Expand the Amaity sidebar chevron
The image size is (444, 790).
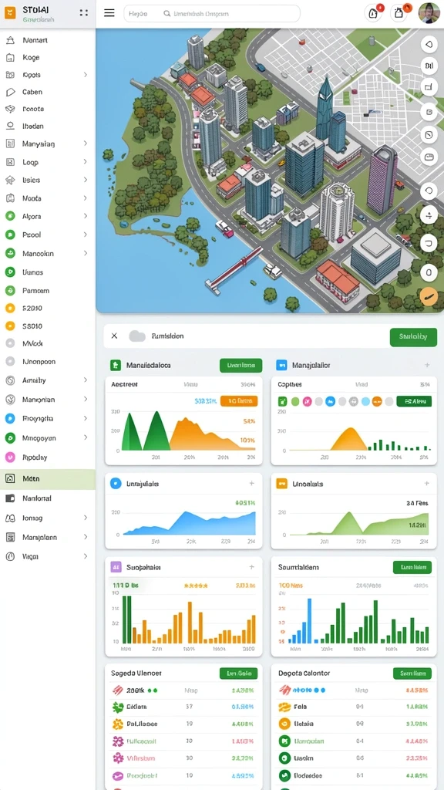click(x=86, y=380)
